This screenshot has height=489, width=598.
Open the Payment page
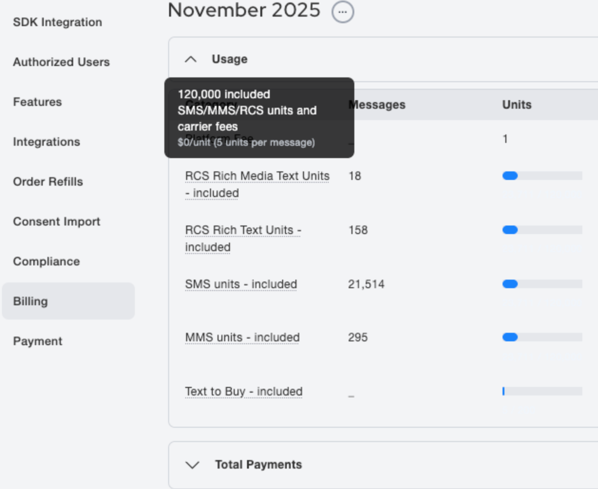click(38, 341)
